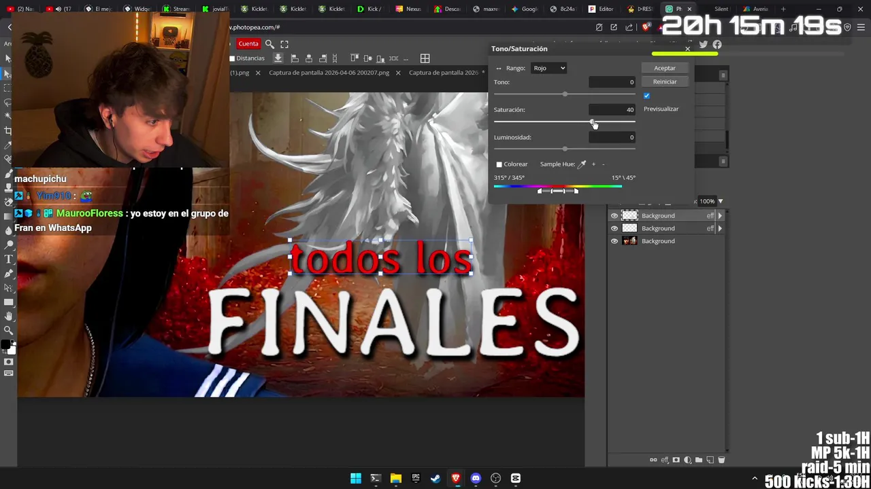Switch to Captura de pantalla 2026-04-06 200207.png tab

pyautogui.click(x=329, y=73)
